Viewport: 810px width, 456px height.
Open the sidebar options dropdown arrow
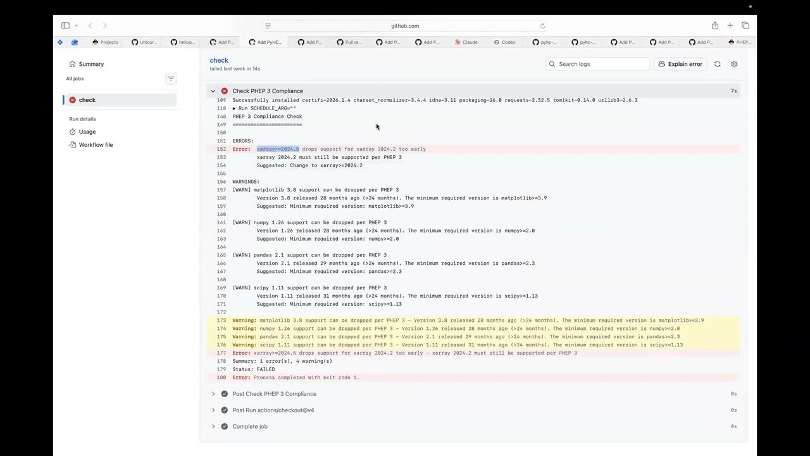point(76,25)
